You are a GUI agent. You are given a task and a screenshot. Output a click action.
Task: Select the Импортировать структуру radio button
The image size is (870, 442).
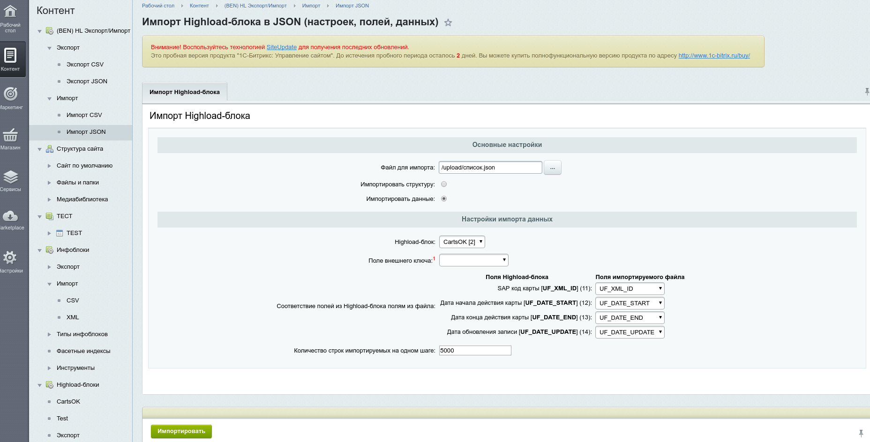(x=444, y=184)
